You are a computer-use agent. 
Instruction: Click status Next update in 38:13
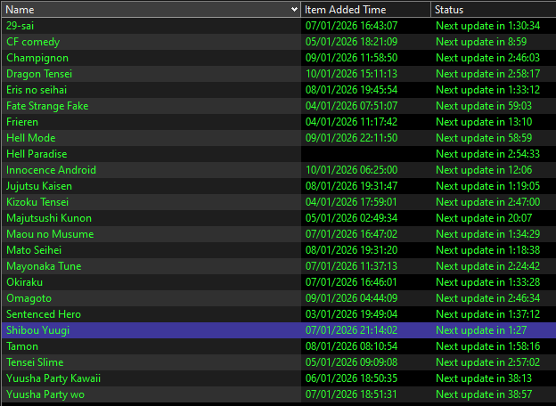coord(484,378)
